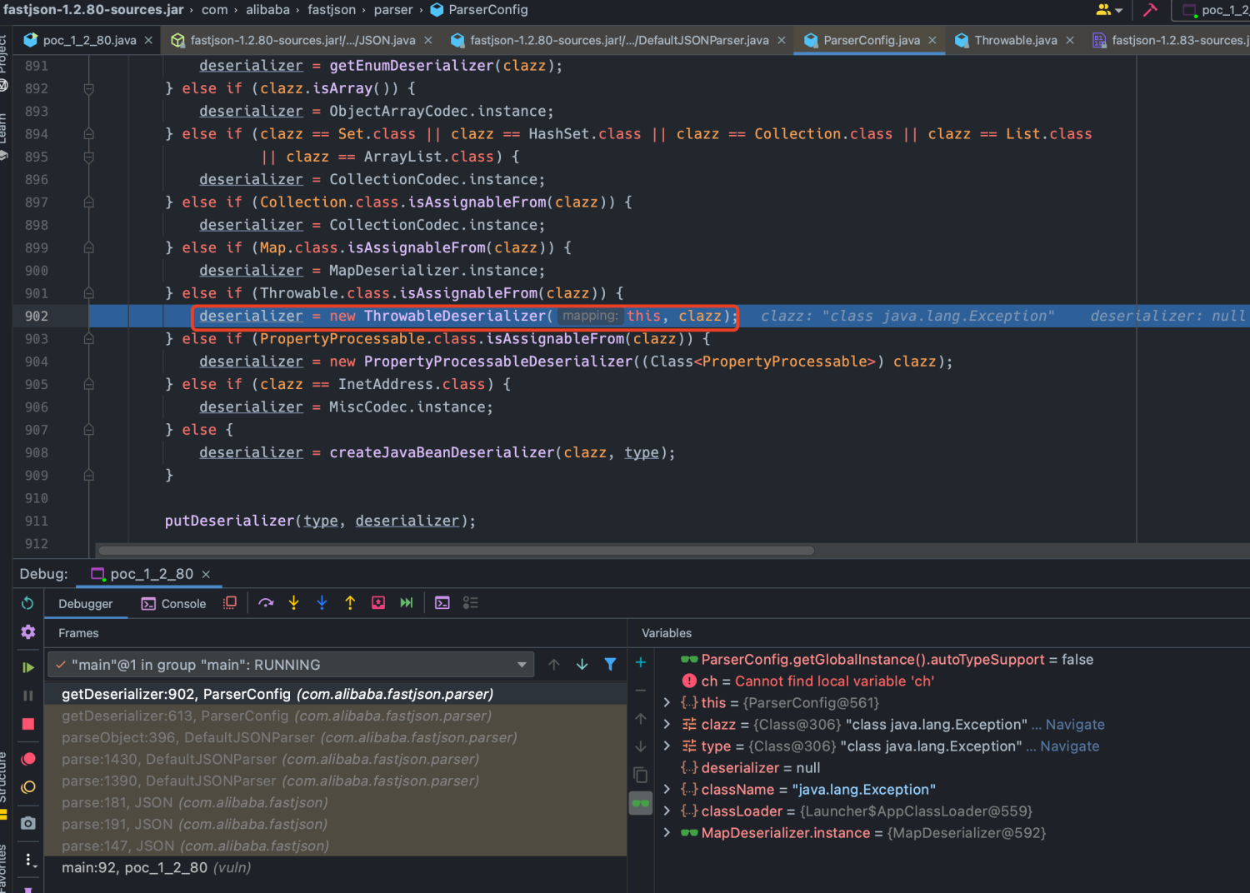Step out with yellow up arrow
Screen dimensions: 1250x893
point(350,603)
